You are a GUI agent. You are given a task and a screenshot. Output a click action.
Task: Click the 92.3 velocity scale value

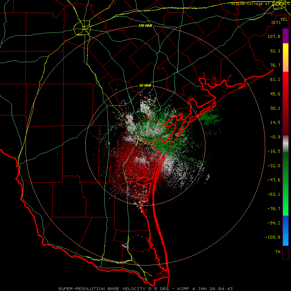[275, 51]
